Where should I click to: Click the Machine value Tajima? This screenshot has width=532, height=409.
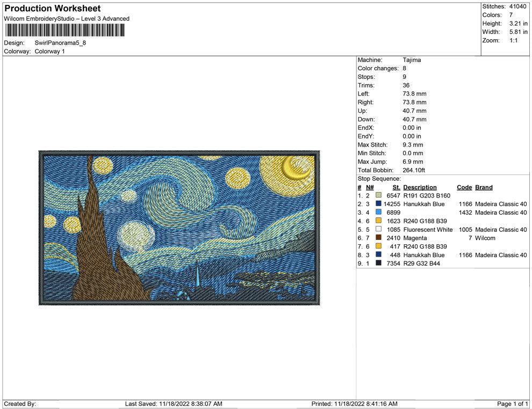[412, 60]
